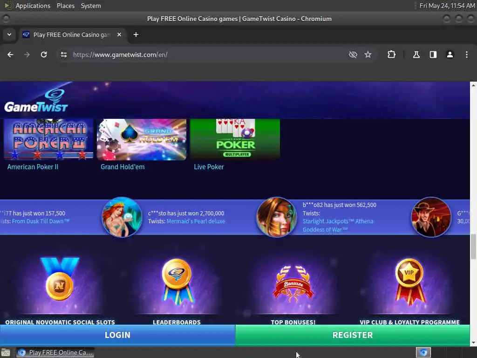Select the Play FREE Online Casino tab

tap(72, 34)
